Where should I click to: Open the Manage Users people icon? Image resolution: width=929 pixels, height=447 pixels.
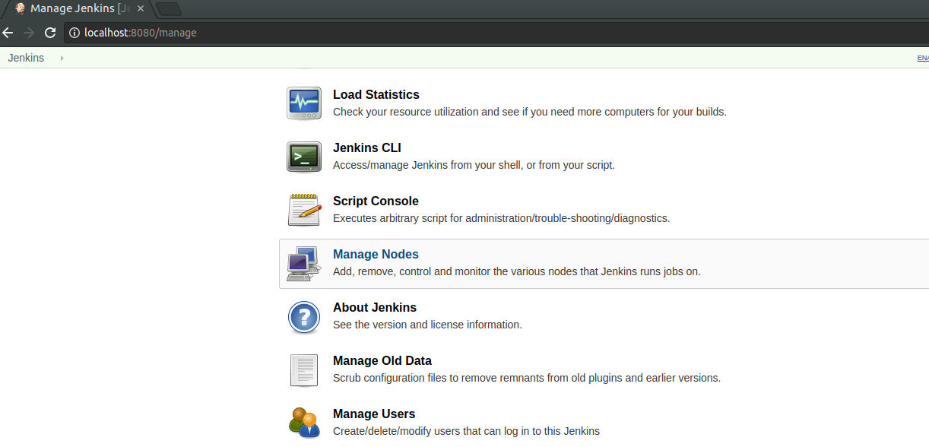tap(304, 422)
